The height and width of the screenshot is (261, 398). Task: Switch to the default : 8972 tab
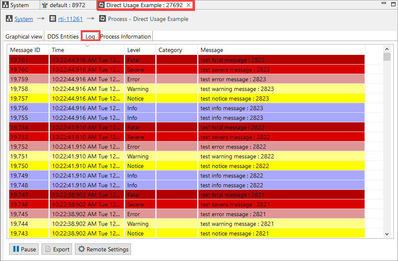click(67, 5)
